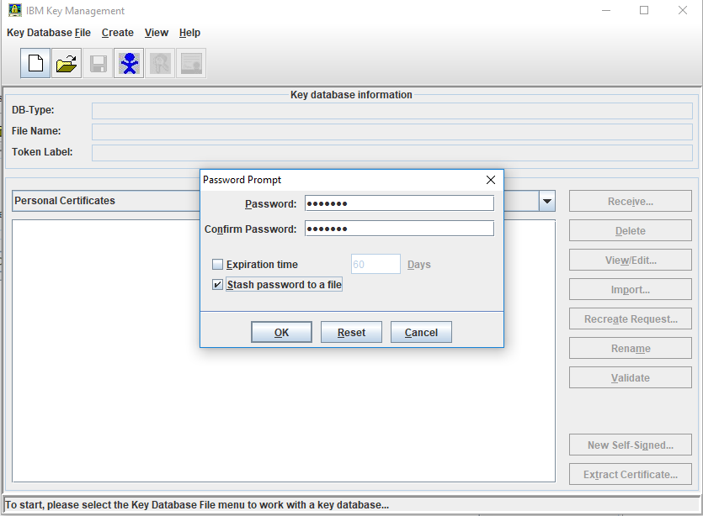Enable the Expiration time checkbox
703x516 pixels.
(x=218, y=265)
